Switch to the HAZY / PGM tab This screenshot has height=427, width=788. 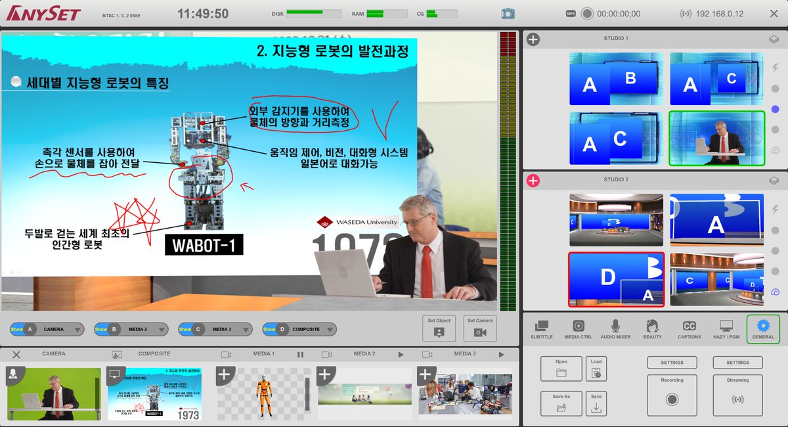(726, 329)
